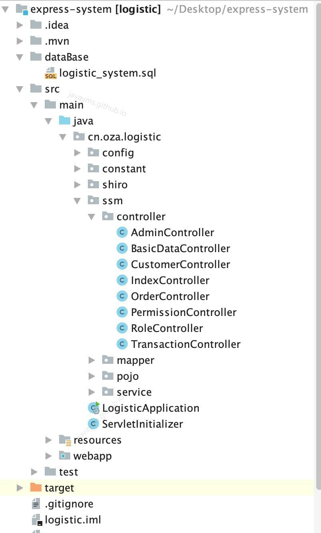Collapse the ssm package
The width and height of the screenshot is (321, 533).
(x=77, y=200)
